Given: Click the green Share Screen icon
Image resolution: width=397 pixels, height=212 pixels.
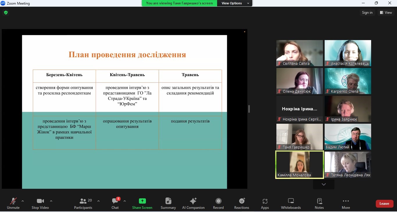Looking at the screenshot, I should (142, 201).
